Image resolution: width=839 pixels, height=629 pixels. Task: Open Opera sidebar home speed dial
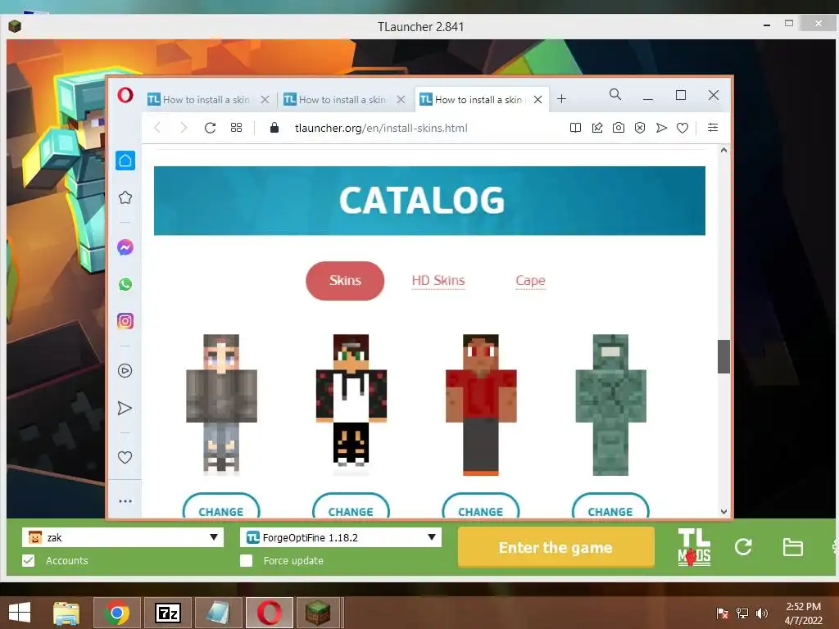[x=125, y=161]
